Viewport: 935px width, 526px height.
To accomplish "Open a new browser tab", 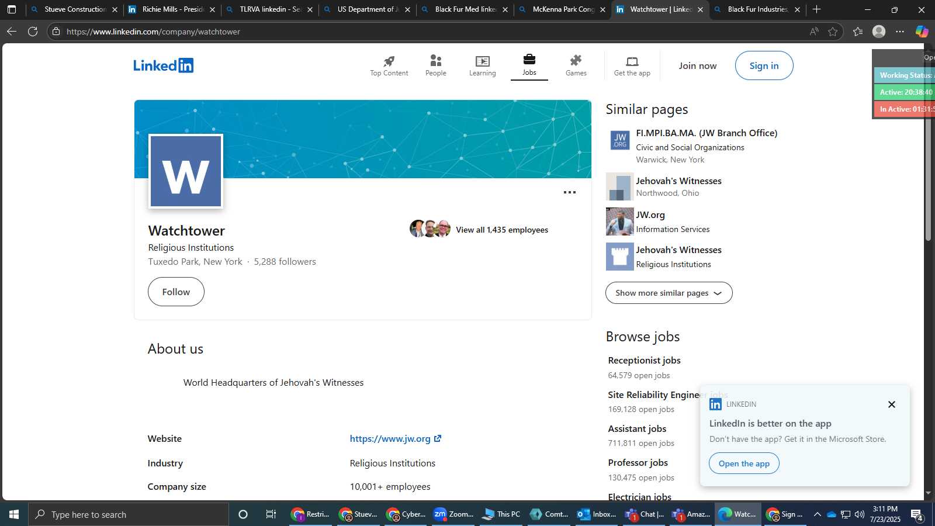I will coord(816,9).
